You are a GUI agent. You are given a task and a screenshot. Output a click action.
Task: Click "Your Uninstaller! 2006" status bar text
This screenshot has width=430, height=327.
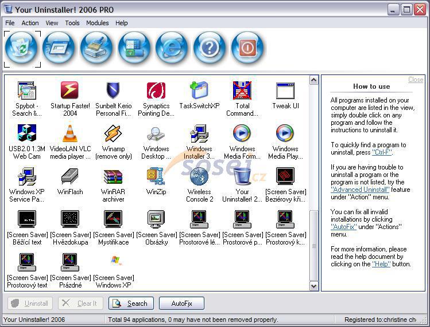34,320
